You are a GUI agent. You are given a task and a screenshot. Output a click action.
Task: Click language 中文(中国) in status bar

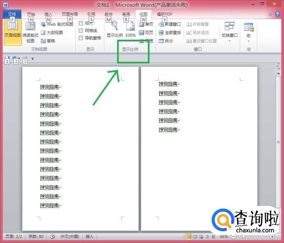pos(70,236)
